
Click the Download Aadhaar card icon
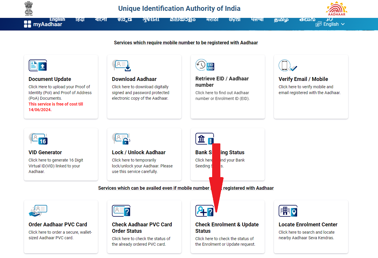121,65
